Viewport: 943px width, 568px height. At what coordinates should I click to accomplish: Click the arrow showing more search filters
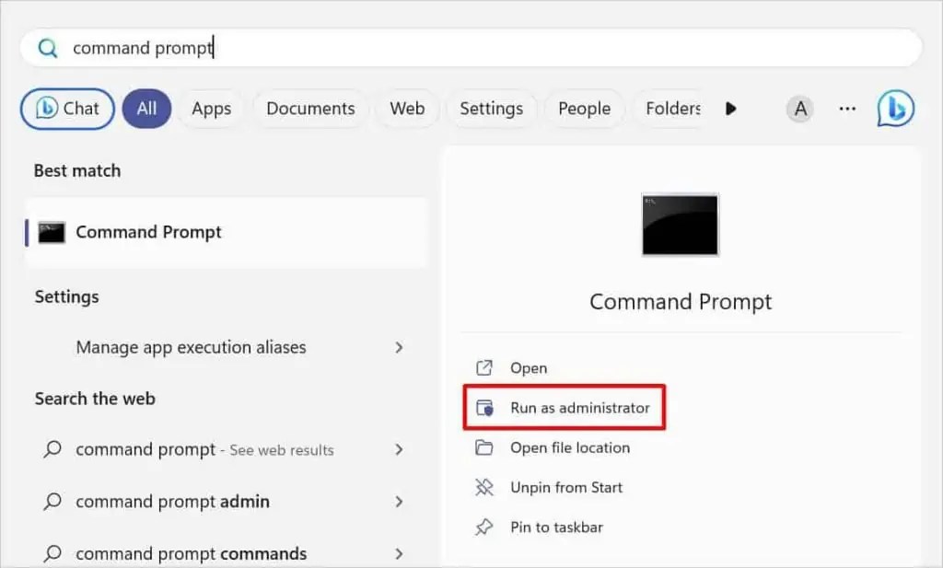(730, 109)
